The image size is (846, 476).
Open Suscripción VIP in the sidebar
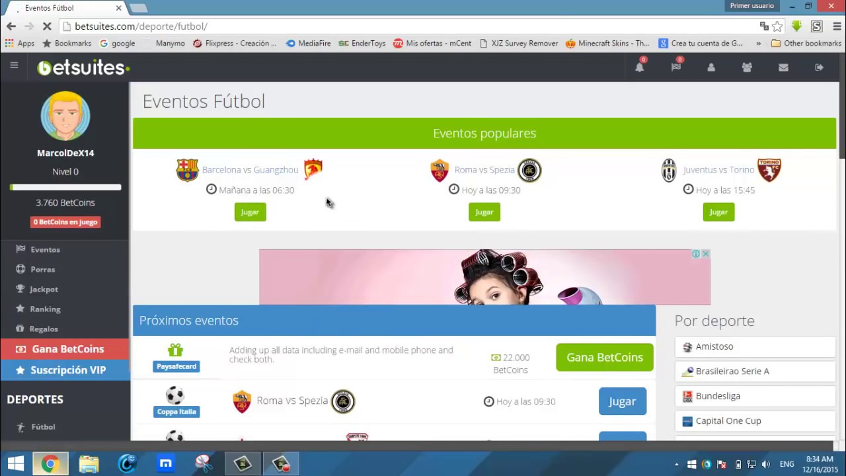click(x=65, y=370)
